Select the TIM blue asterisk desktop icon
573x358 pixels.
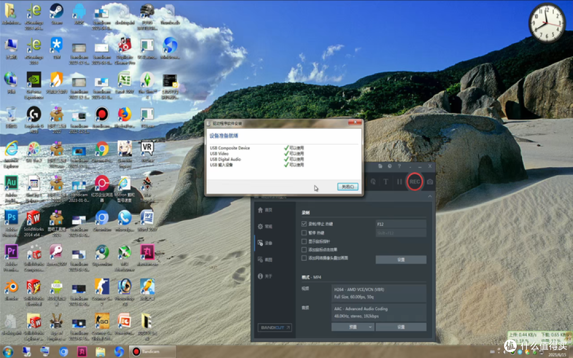click(56, 48)
